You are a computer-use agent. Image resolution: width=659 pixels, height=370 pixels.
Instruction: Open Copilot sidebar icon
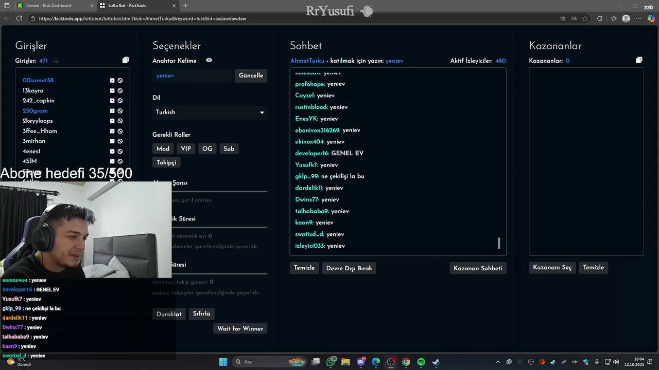coord(651,18)
